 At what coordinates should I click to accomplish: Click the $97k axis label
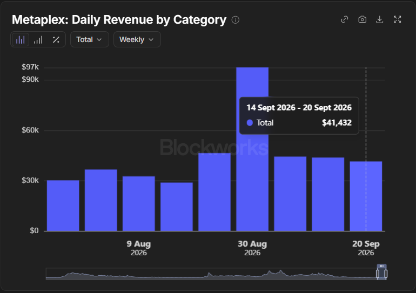click(30, 67)
